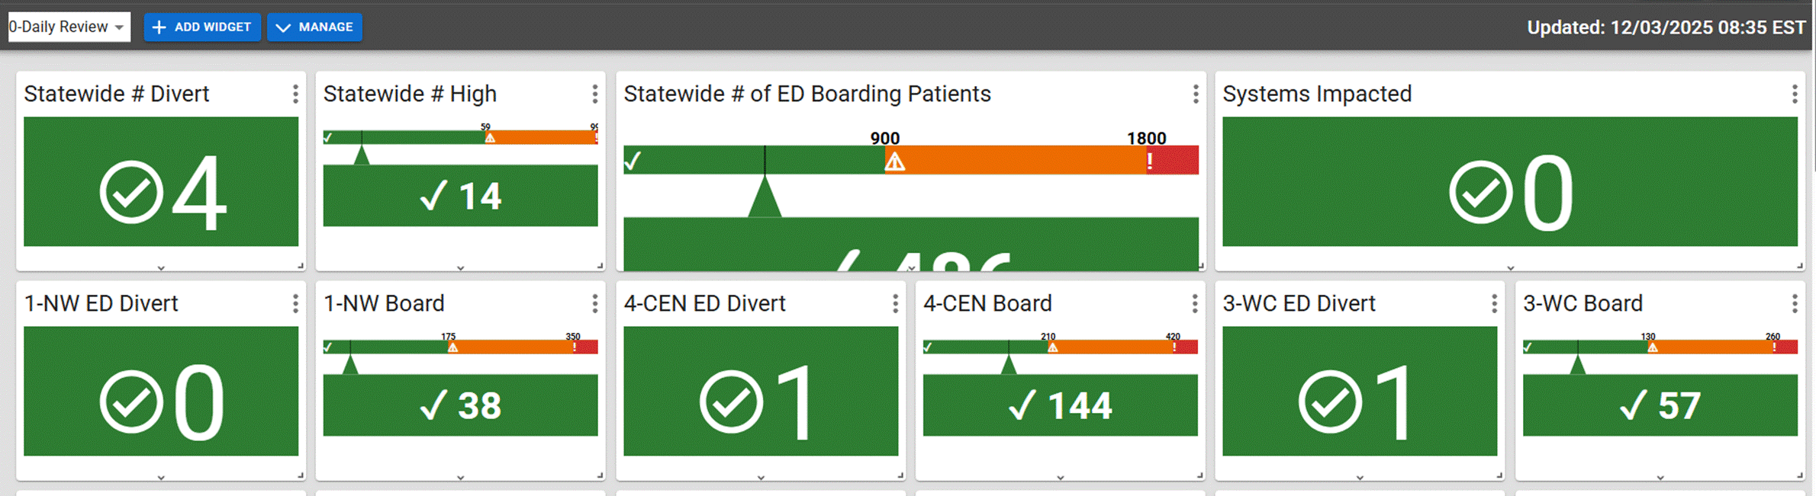
Task: Expand the Manage dropdown button
Action: coord(314,27)
